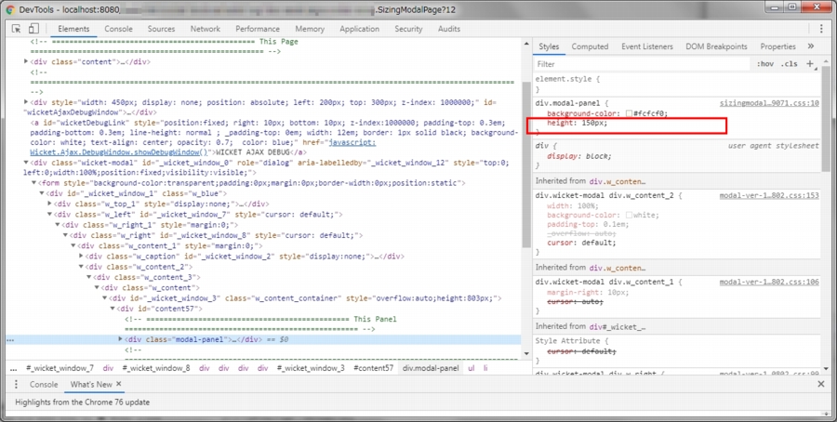The image size is (837, 422).
Task: Collapse the _wicket_window_1 w_blue div
Action: coord(42,193)
